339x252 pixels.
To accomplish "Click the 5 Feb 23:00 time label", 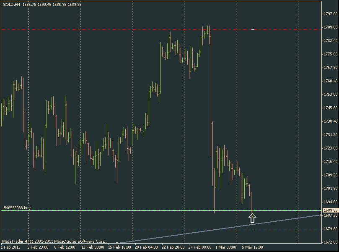I will (x=38, y=247).
